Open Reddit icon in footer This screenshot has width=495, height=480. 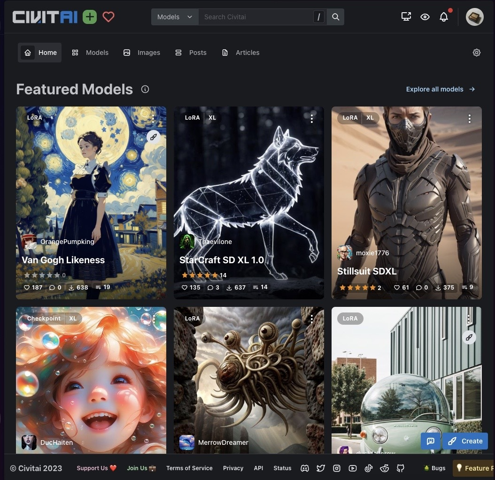(385, 468)
